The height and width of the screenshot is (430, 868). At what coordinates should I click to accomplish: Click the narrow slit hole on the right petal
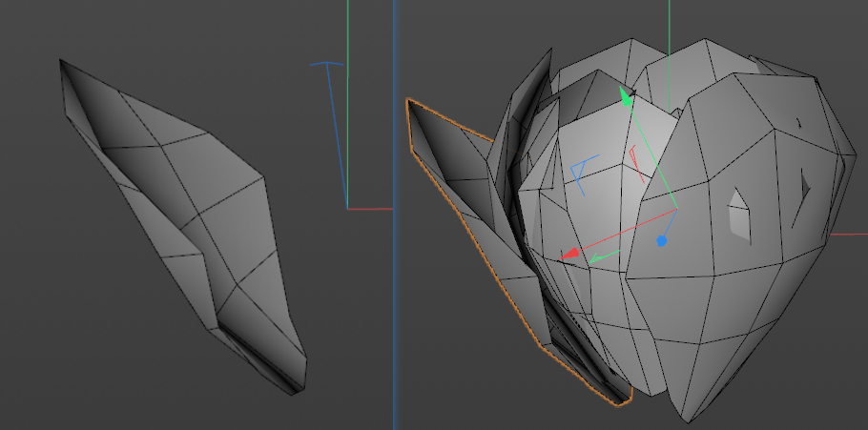point(805,185)
